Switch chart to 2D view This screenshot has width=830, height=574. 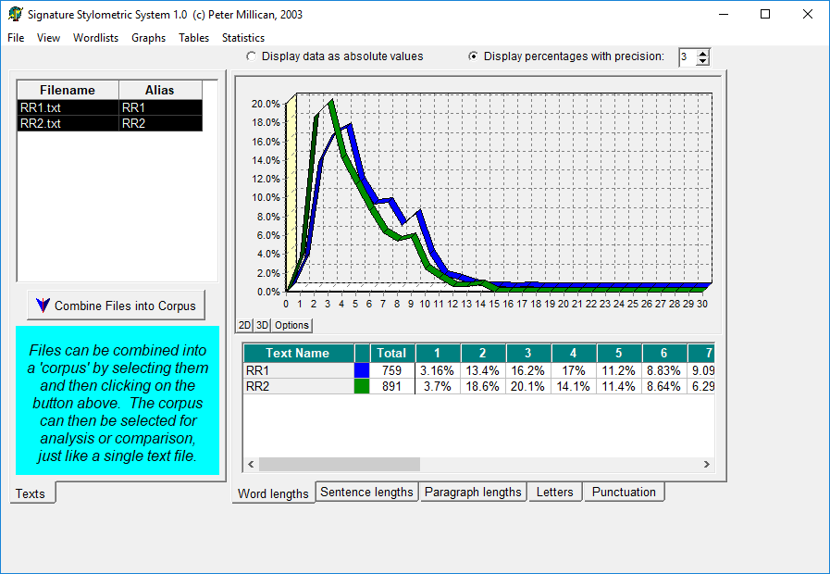(x=244, y=325)
